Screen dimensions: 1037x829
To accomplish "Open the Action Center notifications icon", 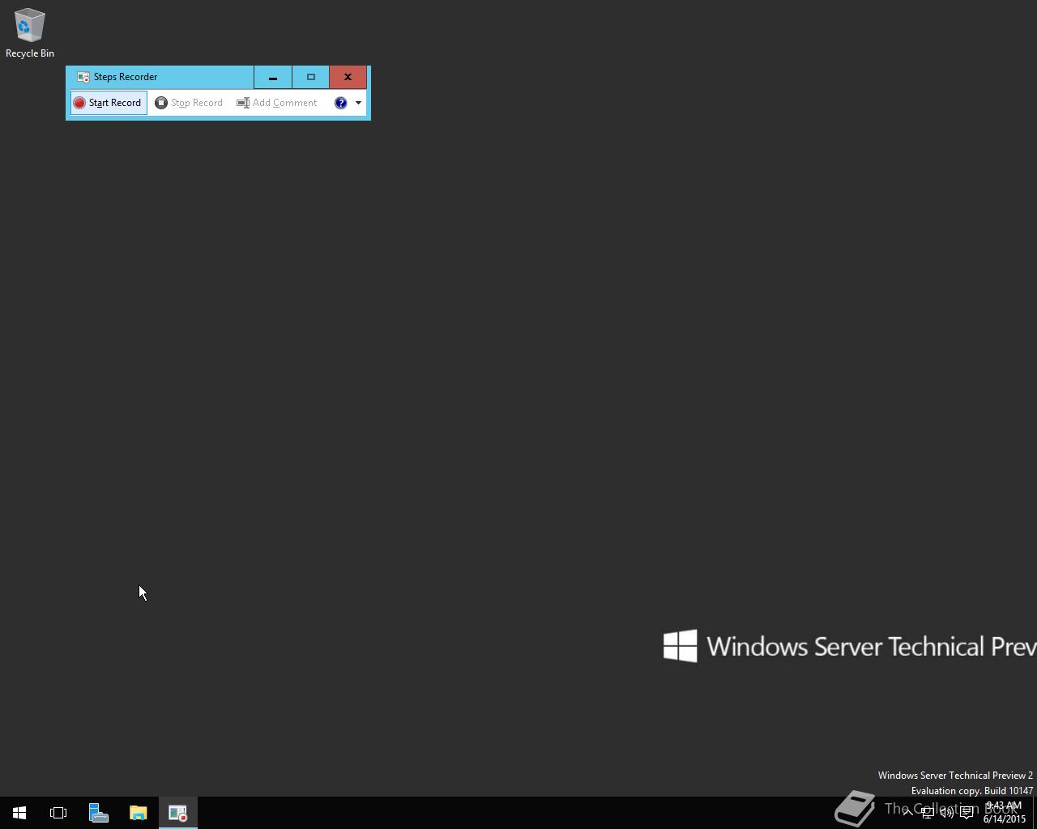I will click(967, 812).
